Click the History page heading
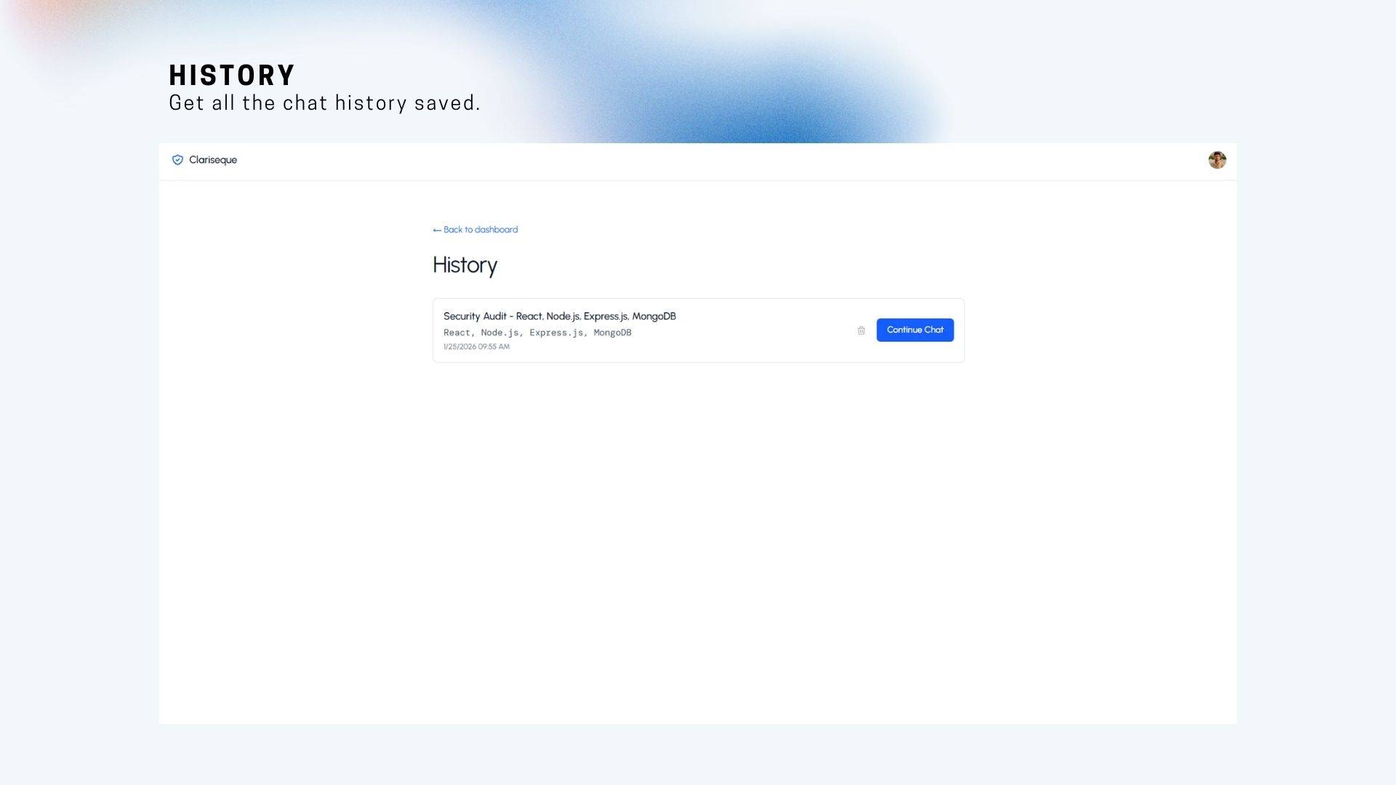The width and height of the screenshot is (1396, 785). point(465,265)
